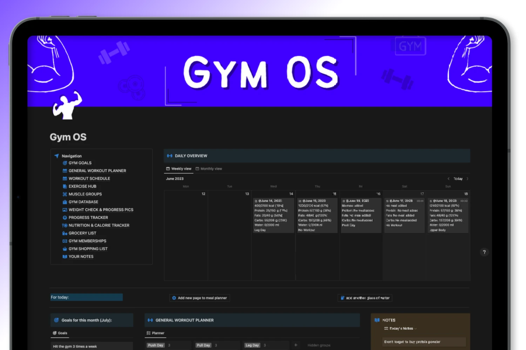This screenshot has height=350, width=526.
Task: Click calendar icon beside WORKOUT SCHEDULE
Action: coord(65,178)
